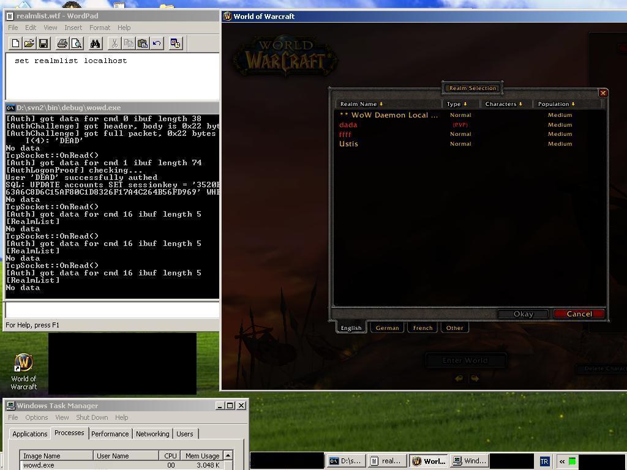Switch to realmlist WordPad taskbar button

387,461
